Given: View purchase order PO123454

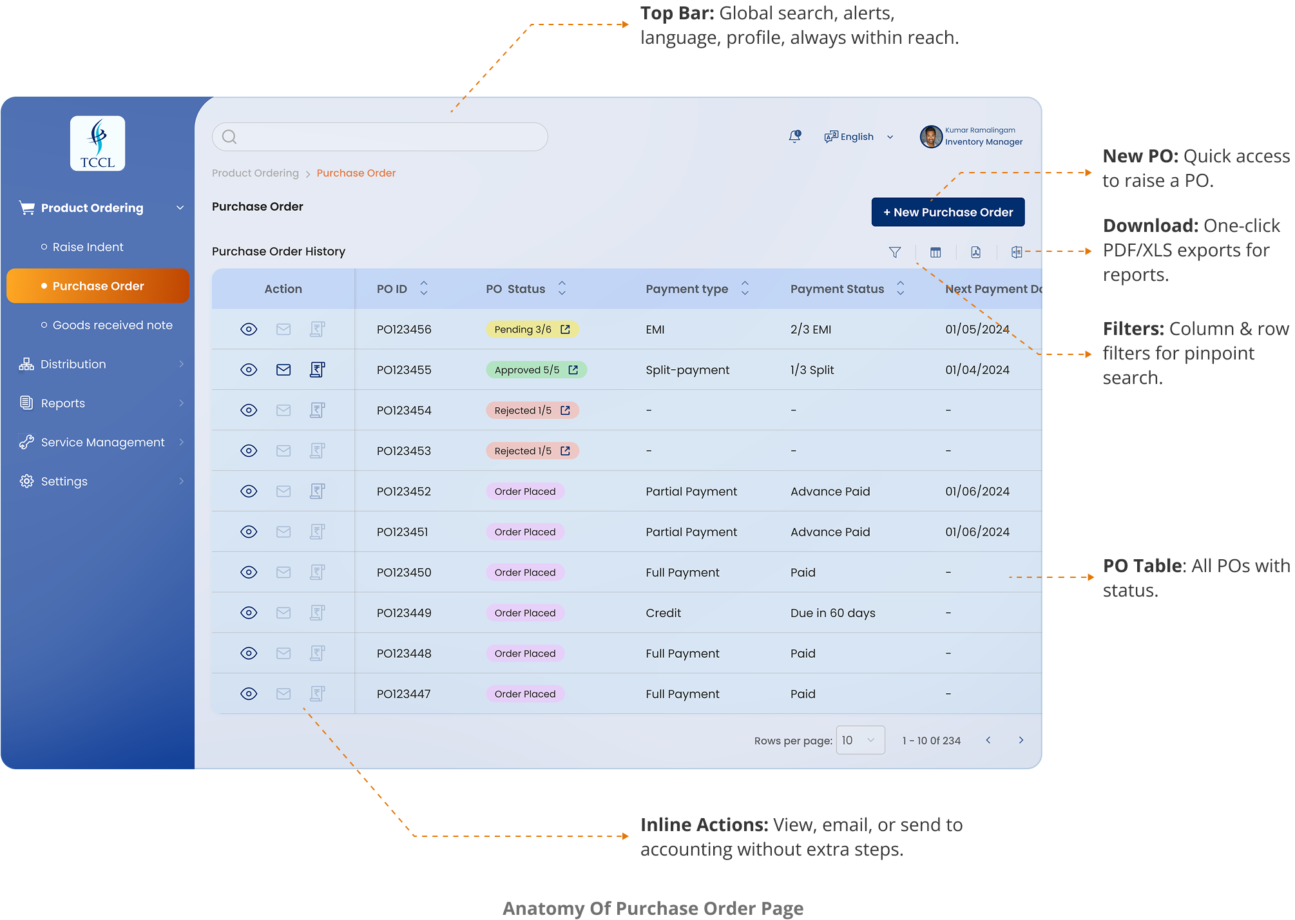Looking at the screenshot, I should point(249,410).
